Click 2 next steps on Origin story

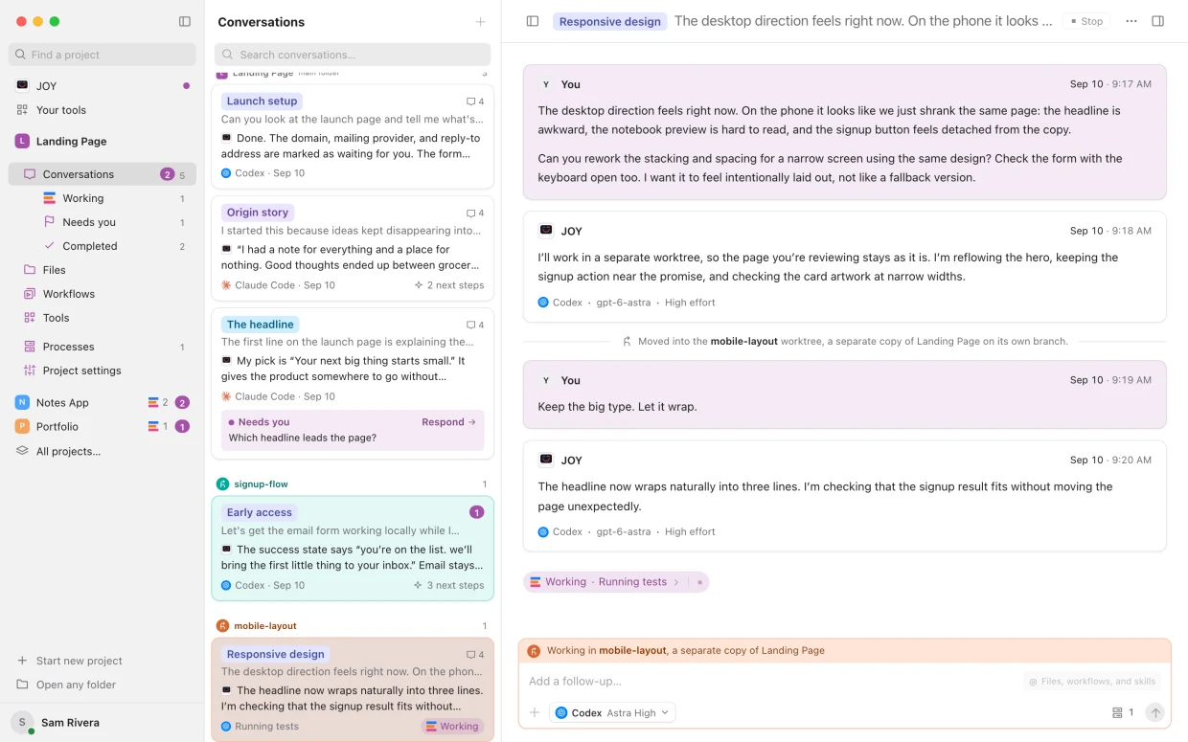(x=449, y=285)
